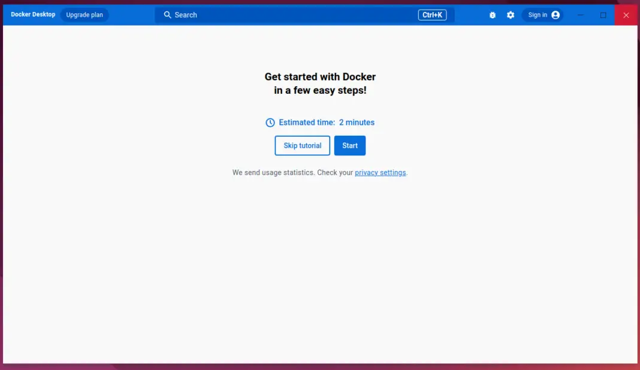Click the clock icon beside Estimated time
This screenshot has height=370, width=640.
point(270,122)
